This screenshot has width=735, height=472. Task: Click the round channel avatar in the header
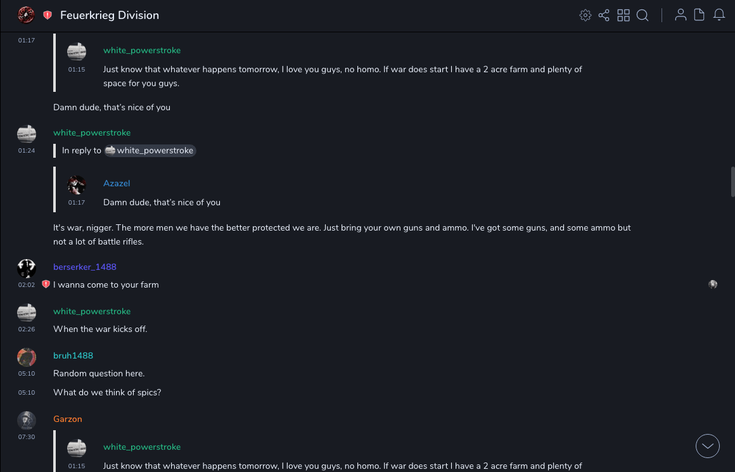tap(26, 15)
